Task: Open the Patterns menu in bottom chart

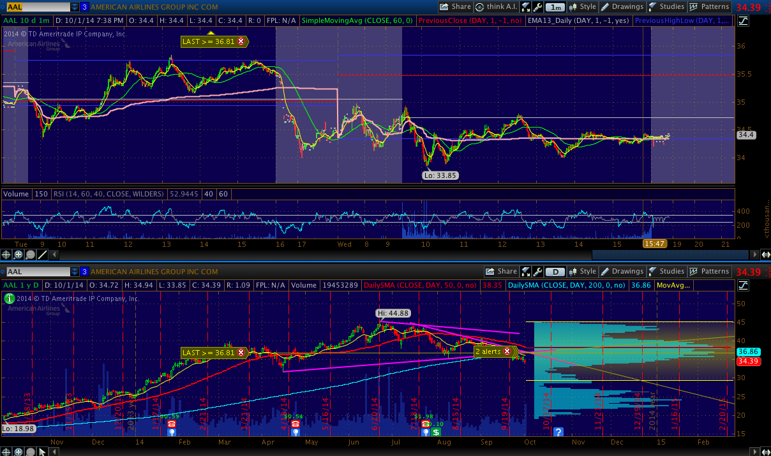Action: 709,272
